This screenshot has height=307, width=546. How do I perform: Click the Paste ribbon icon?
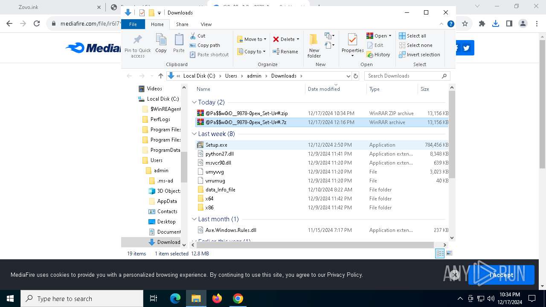[179, 43]
